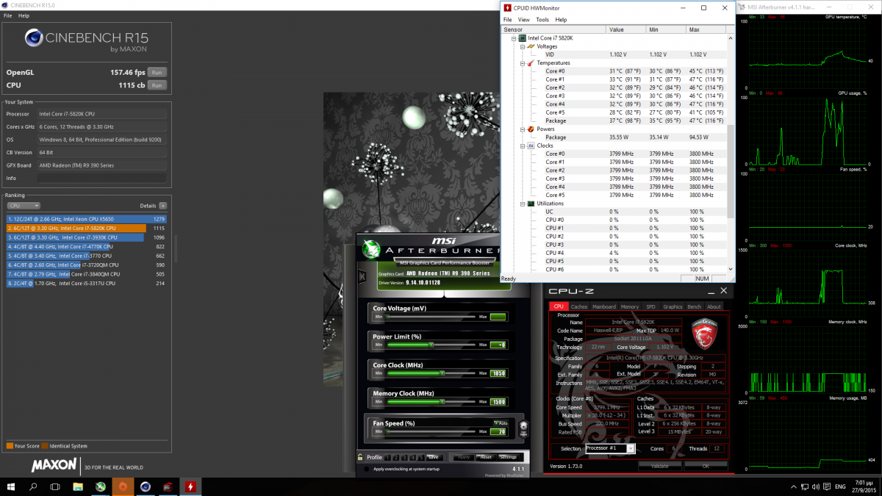Open Task View on the taskbar
The height and width of the screenshot is (496, 882).
coord(55,486)
